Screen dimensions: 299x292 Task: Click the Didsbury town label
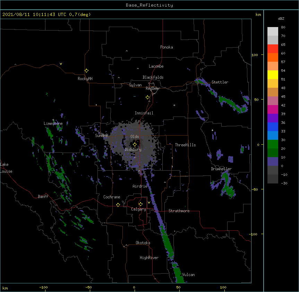[133, 149]
